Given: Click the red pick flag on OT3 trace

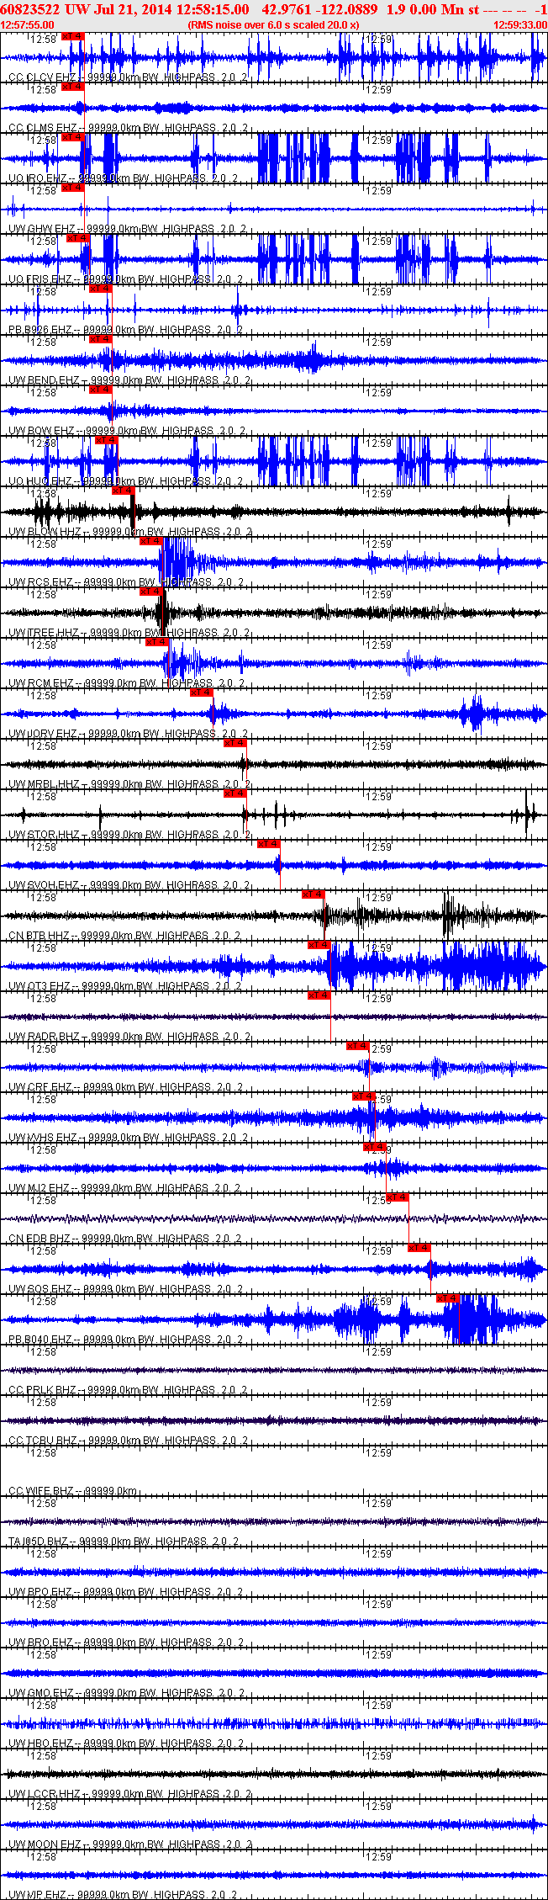Looking at the screenshot, I should click(x=319, y=945).
